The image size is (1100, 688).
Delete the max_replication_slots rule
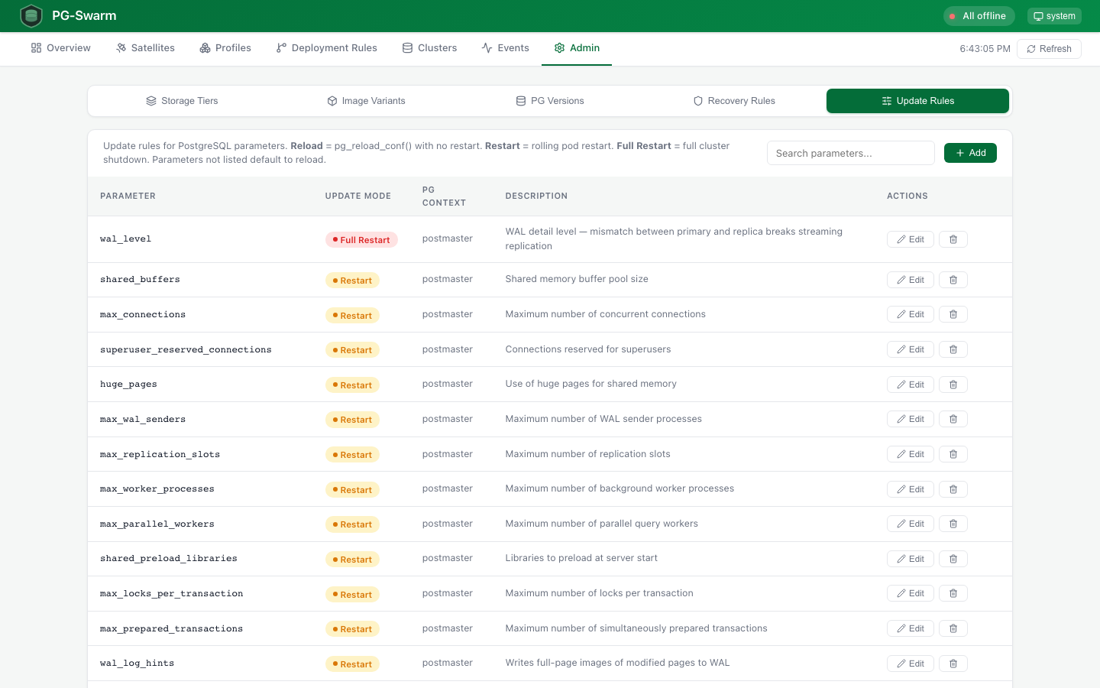[953, 454]
